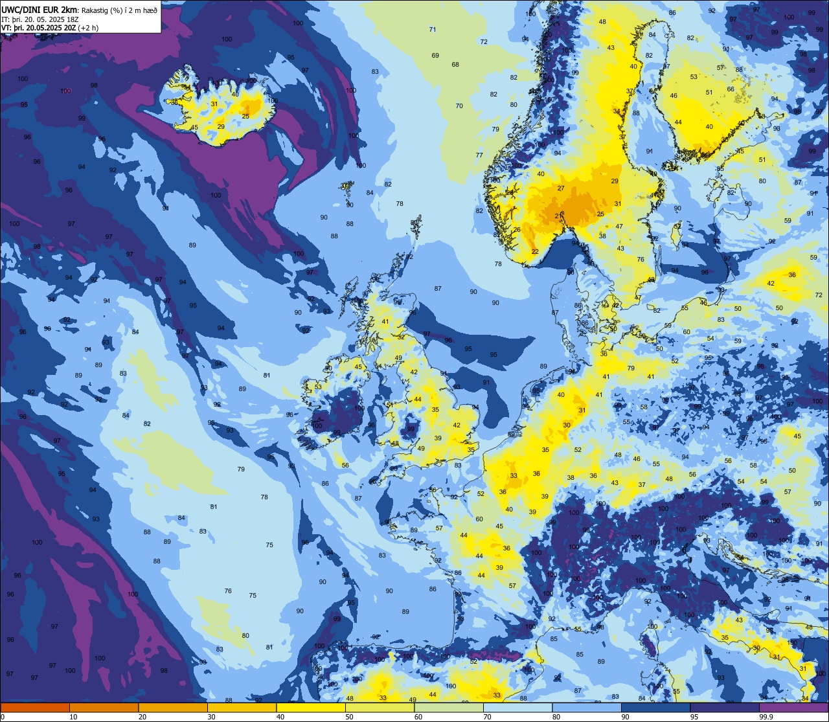Screen dimensions: 829x722
Task: Click the legend swatch below 10 percent
Action: (x=35, y=708)
